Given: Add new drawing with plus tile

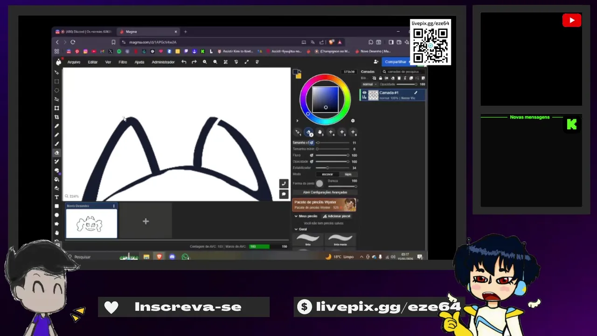Looking at the screenshot, I should tap(146, 221).
